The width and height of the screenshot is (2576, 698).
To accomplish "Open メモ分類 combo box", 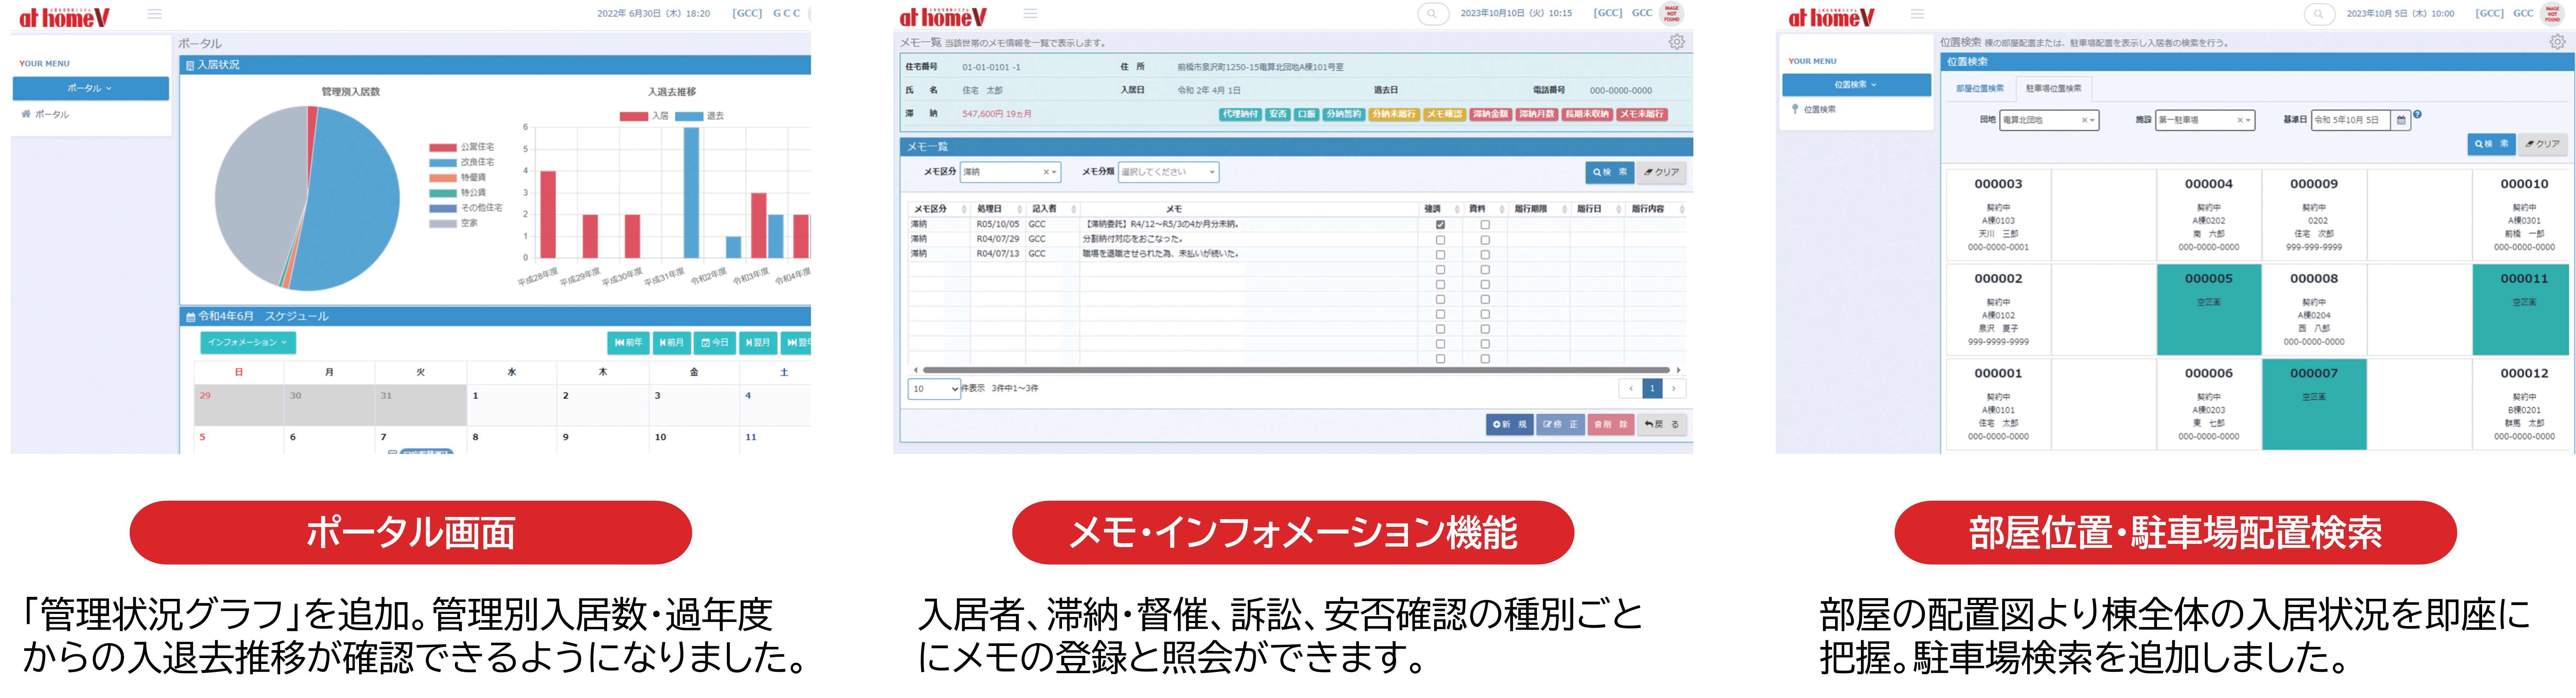I will (x=1168, y=172).
